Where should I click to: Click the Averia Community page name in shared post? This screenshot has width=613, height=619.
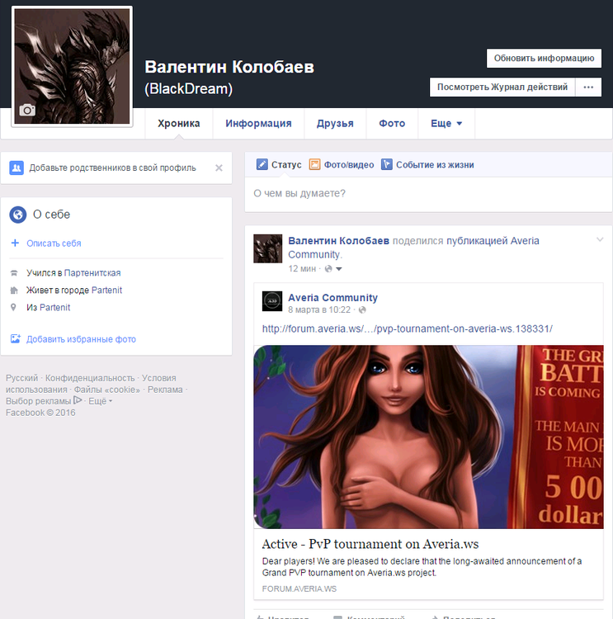332,298
